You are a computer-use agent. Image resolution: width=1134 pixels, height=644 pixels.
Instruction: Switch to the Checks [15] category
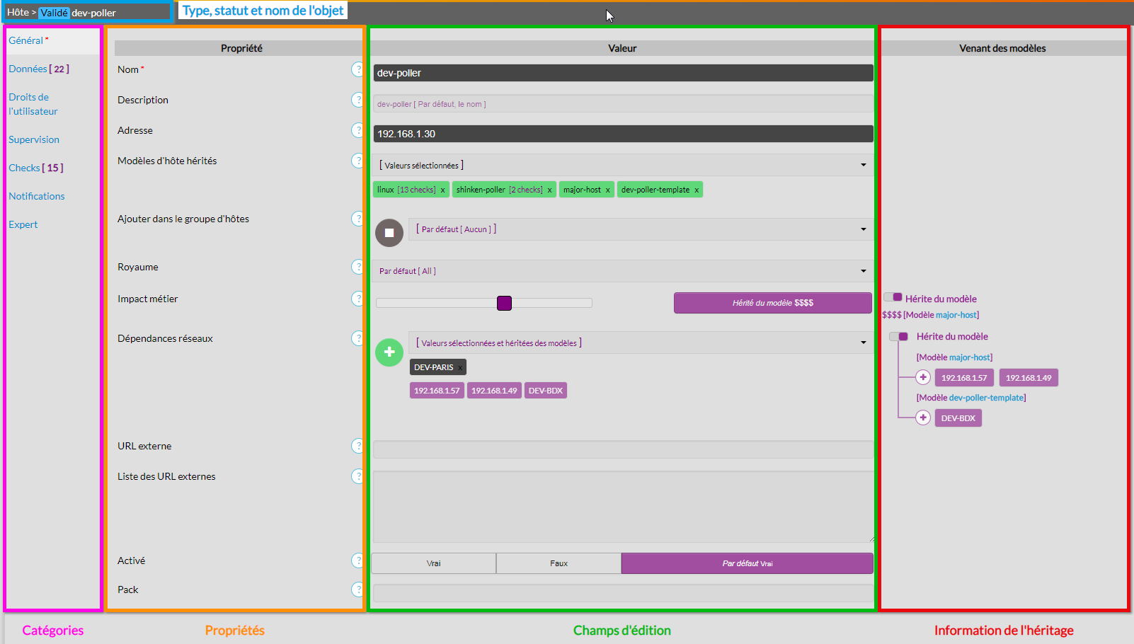pyautogui.click(x=35, y=168)
